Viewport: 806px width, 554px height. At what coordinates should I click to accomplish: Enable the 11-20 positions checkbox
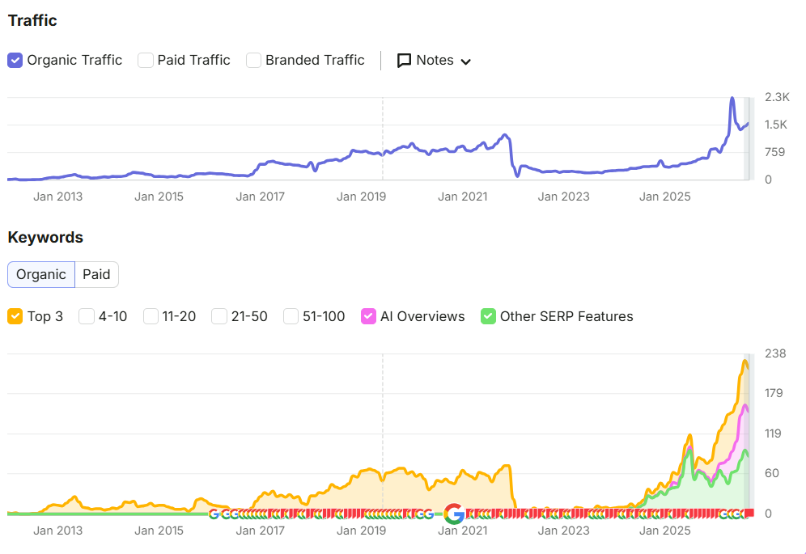click(x=151, y=316)
